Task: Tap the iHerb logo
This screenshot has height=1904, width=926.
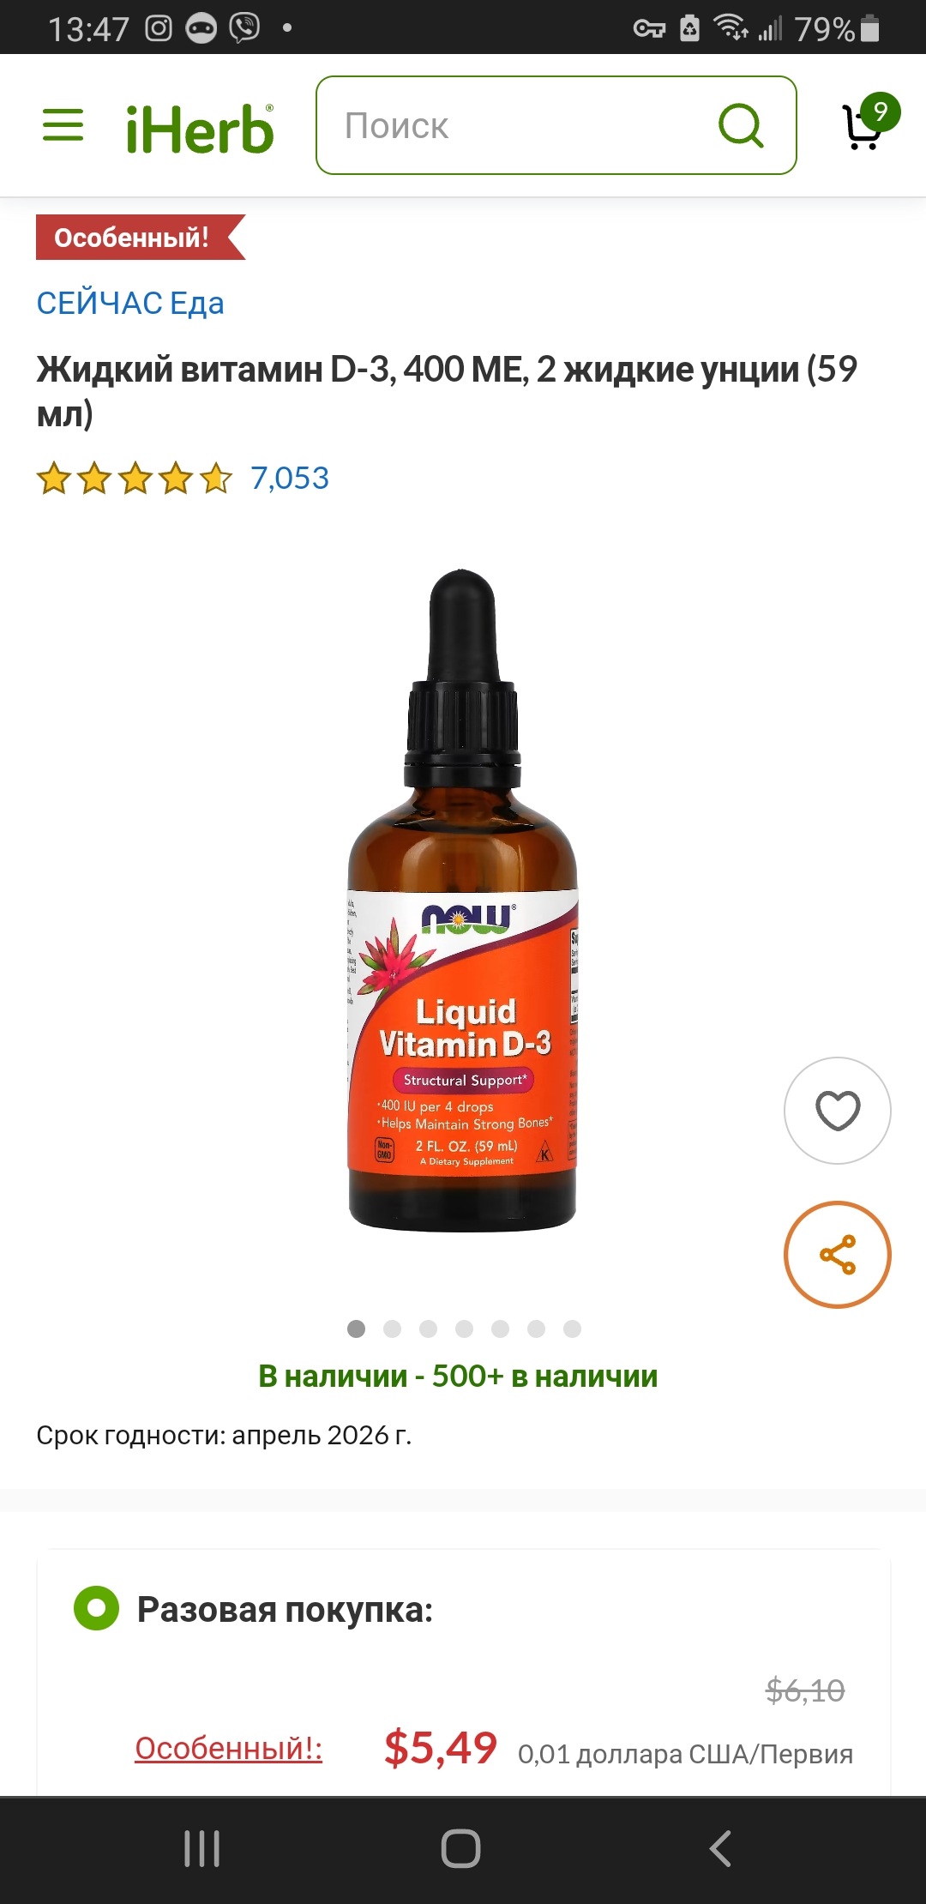Action: point(200,130)
